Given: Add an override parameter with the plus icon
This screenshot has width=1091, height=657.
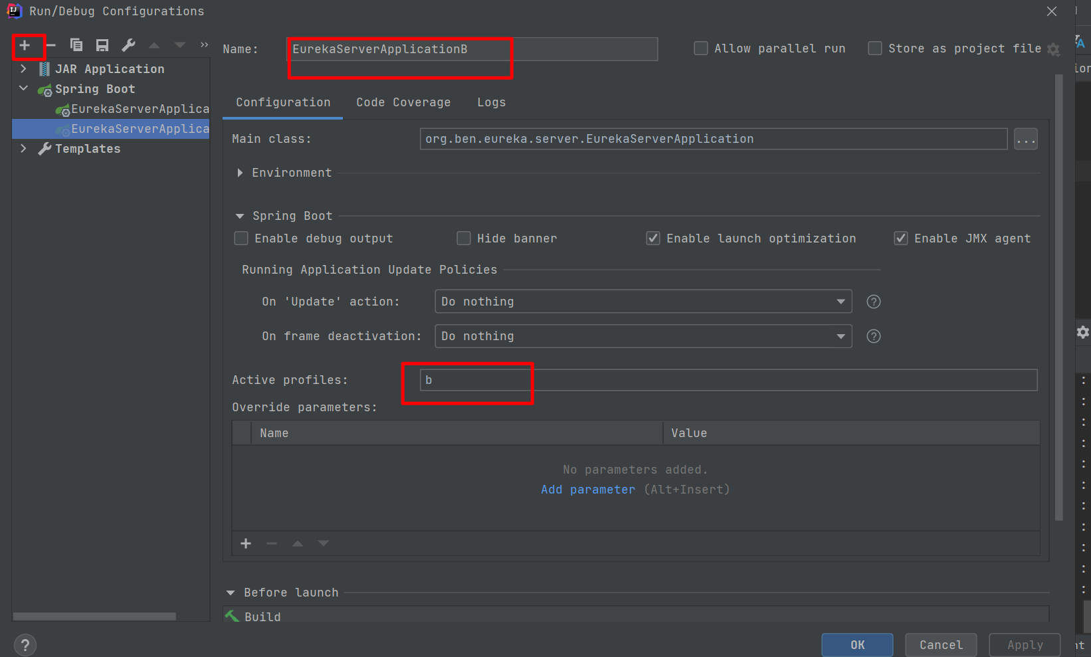Looking at the screenshot, I should click(246, 543).
